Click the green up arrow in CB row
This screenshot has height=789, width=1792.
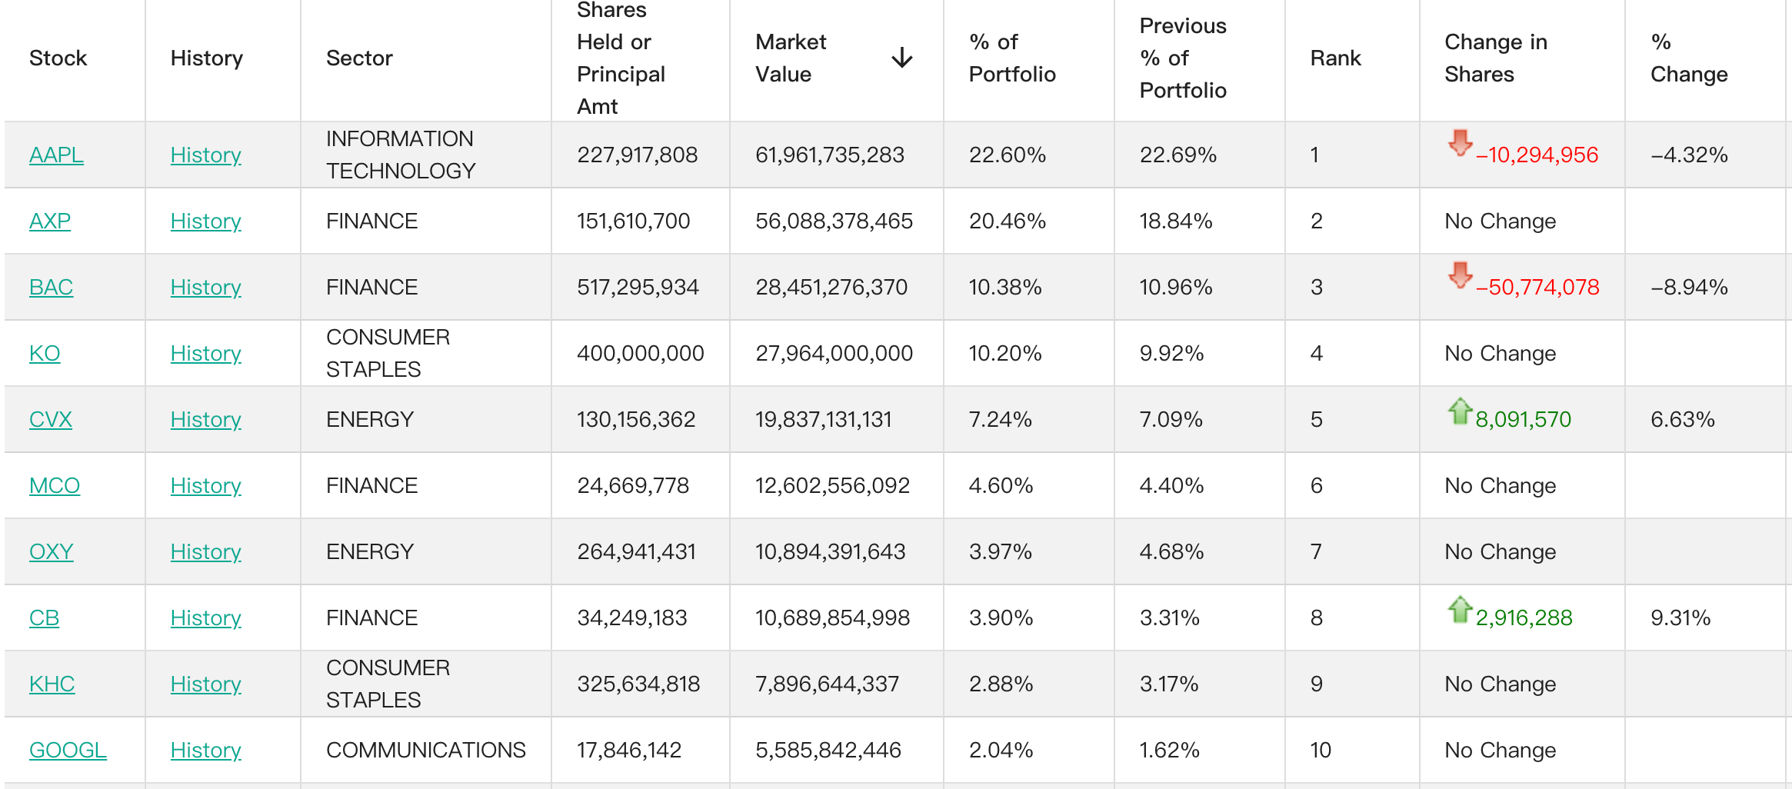click(1459, 609)
